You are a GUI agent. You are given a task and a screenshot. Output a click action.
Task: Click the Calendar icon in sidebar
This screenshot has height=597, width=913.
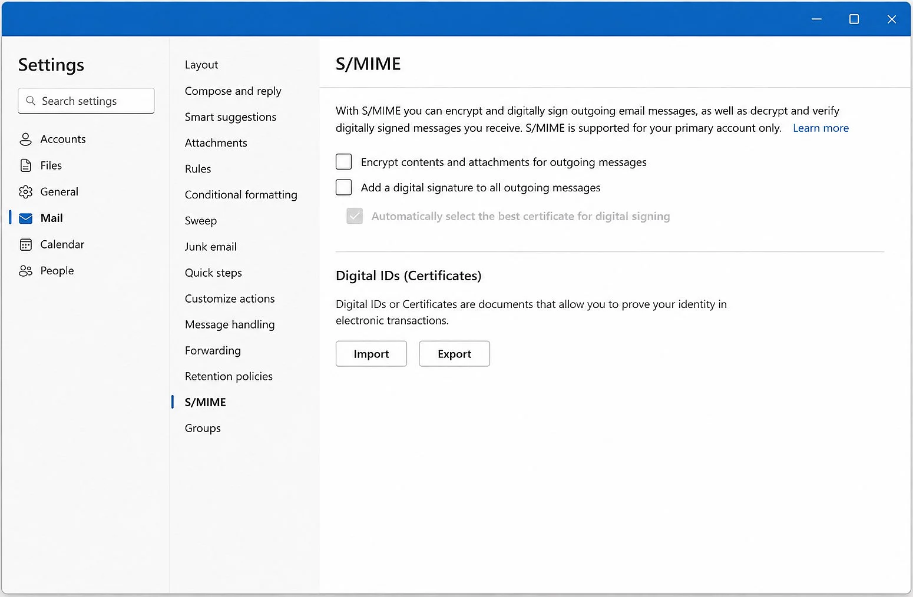pos(25,244)
